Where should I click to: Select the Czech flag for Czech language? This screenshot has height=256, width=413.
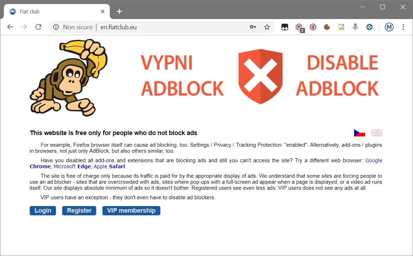pos(359,133)
